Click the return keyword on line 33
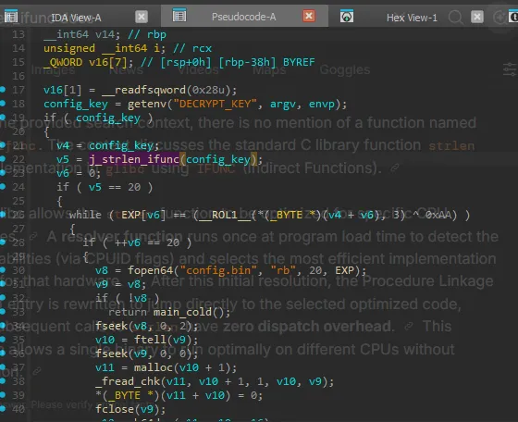Viewport: 518px width, 422px height. tap(128, 312)
